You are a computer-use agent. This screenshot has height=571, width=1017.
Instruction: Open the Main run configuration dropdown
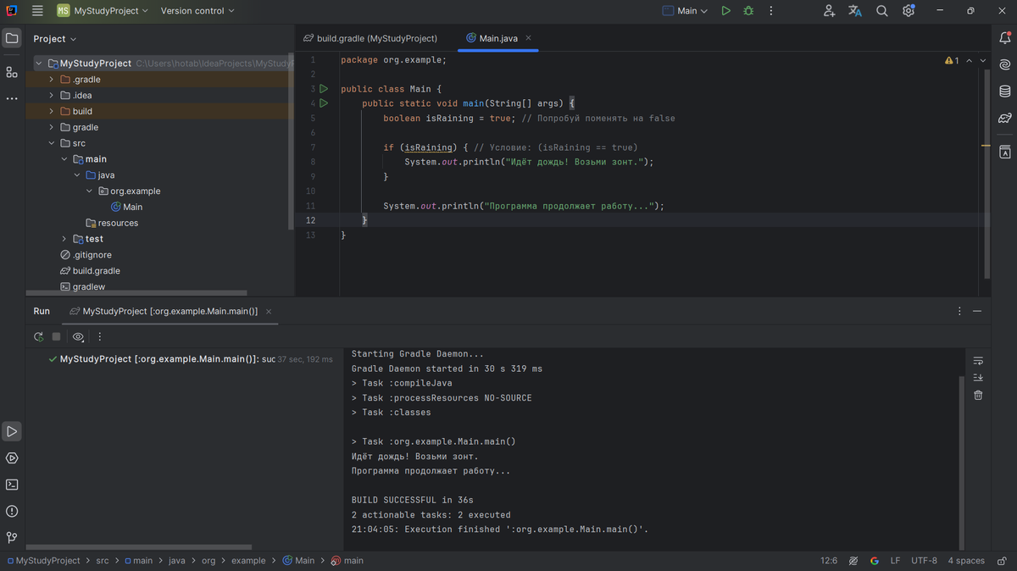(x=685, y=11)
